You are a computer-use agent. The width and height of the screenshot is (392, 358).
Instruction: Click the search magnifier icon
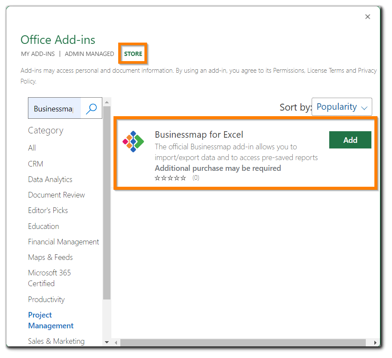click(91, 108)
